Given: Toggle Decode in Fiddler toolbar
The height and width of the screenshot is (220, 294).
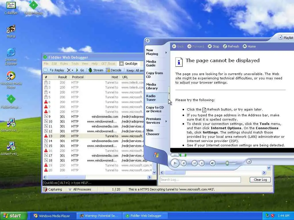Looking at the screenshot, I should [x=114, y=70].
